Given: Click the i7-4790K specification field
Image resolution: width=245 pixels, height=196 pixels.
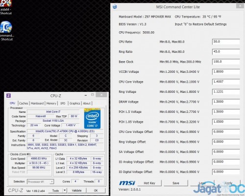Looking at the screenshot, I should coord(65,131).
